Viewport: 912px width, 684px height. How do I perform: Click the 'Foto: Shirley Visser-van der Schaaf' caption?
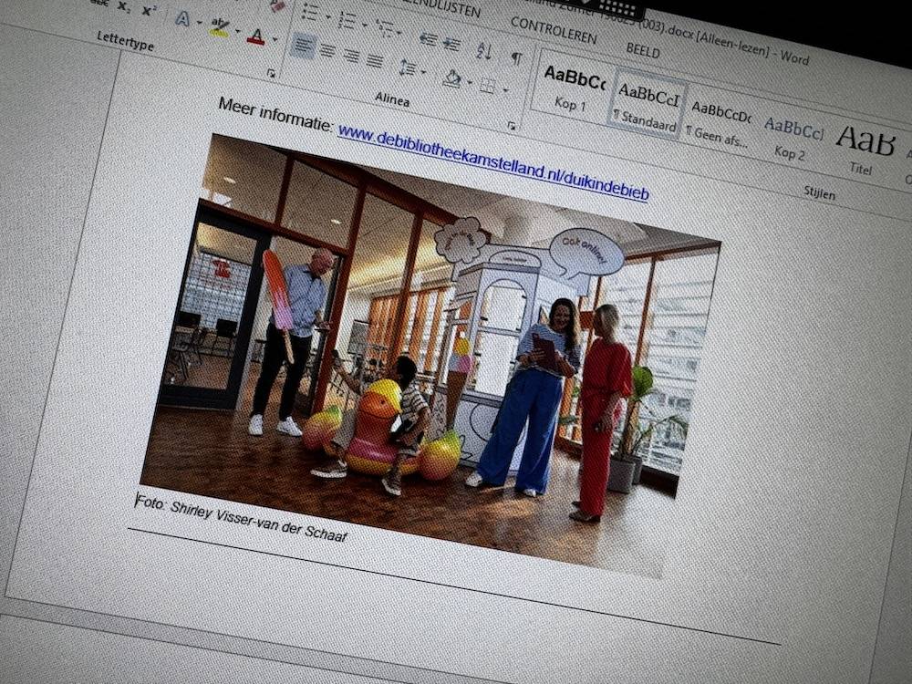[242, 520]
